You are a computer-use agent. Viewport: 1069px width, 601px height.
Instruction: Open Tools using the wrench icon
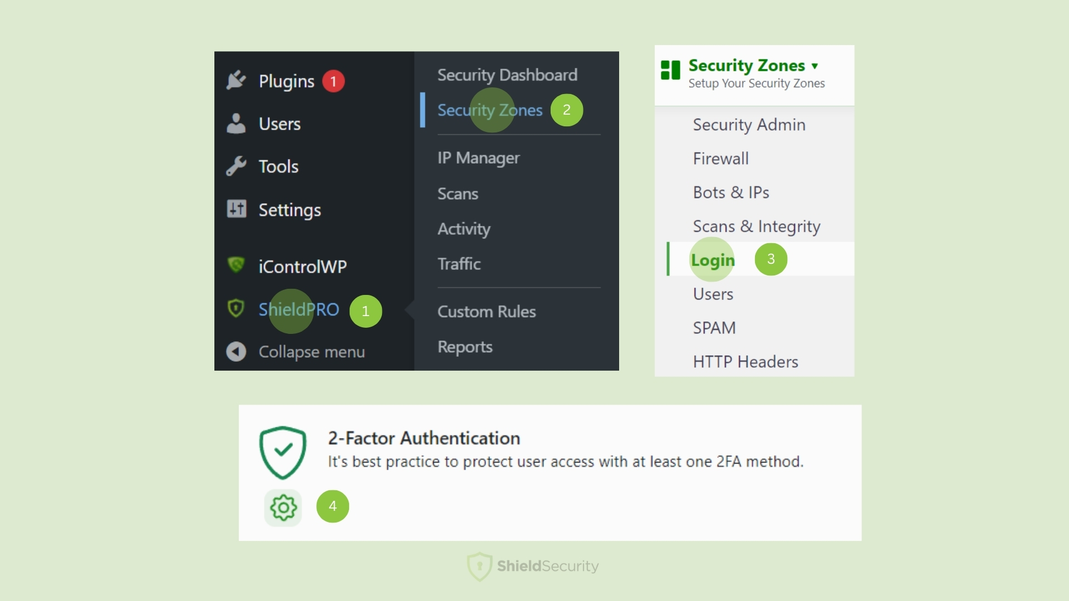click(x=236, y=165)
